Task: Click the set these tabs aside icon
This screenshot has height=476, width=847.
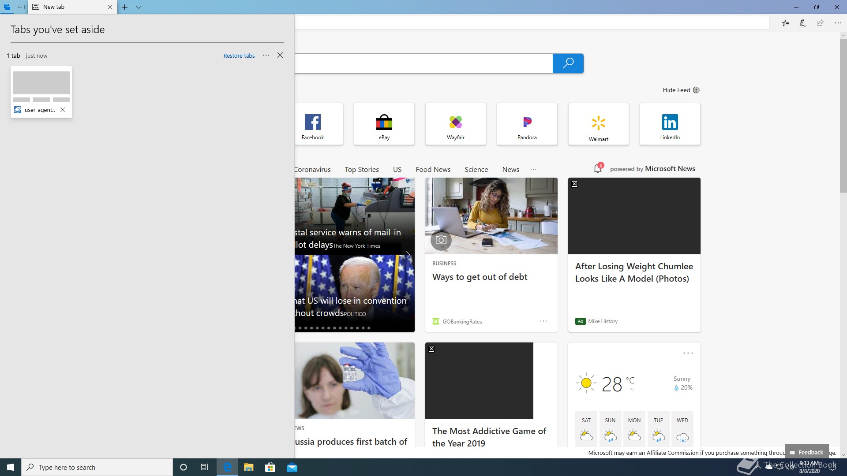Action: [x=21, y=7]
